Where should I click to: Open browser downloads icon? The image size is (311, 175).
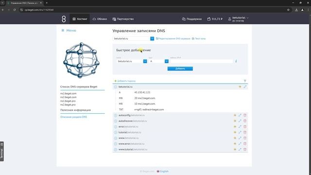tap(296, 10)
